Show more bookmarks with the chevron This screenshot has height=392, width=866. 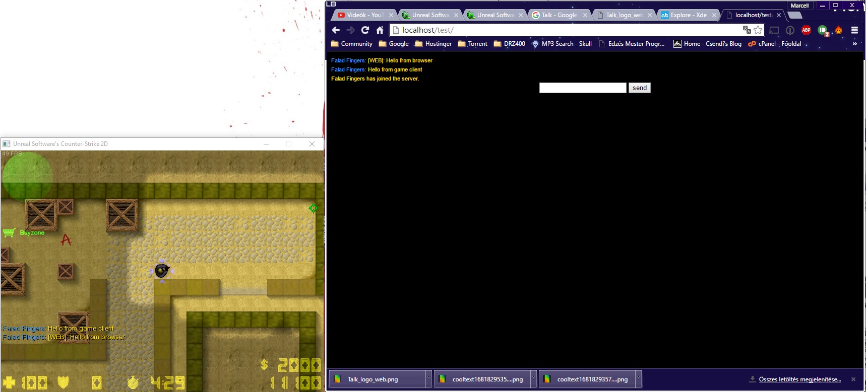coord(855,44)
